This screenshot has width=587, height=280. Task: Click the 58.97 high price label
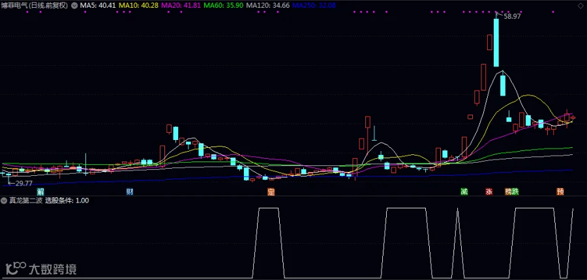512,16
